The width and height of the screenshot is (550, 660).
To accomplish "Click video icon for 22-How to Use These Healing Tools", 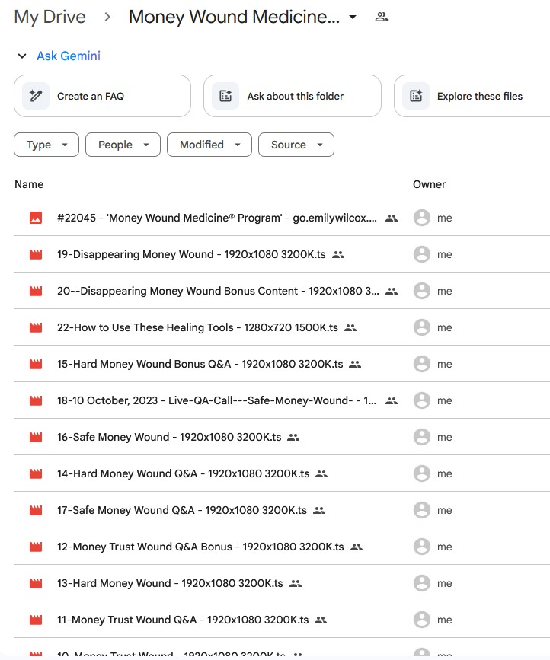I will coord(36,327).
